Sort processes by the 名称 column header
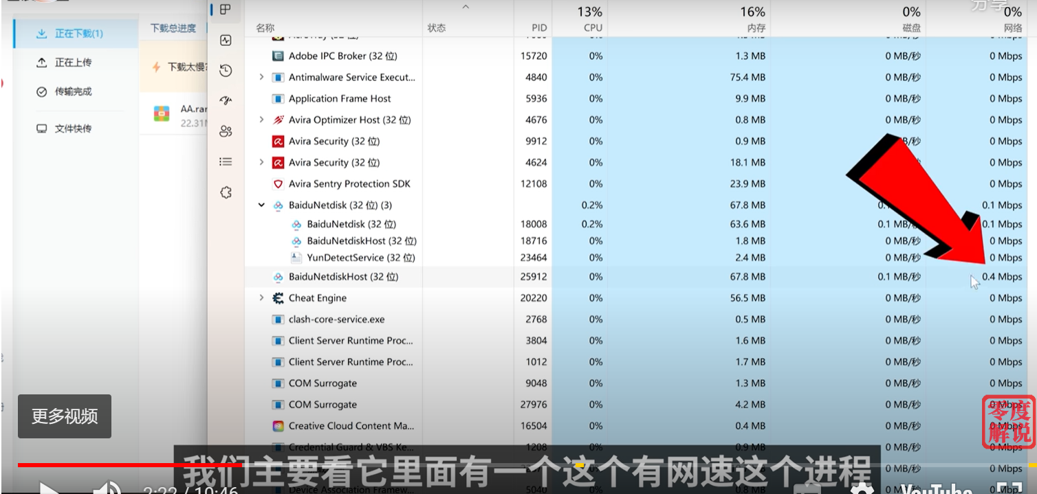1037x494 pixels. pos(265,28)
